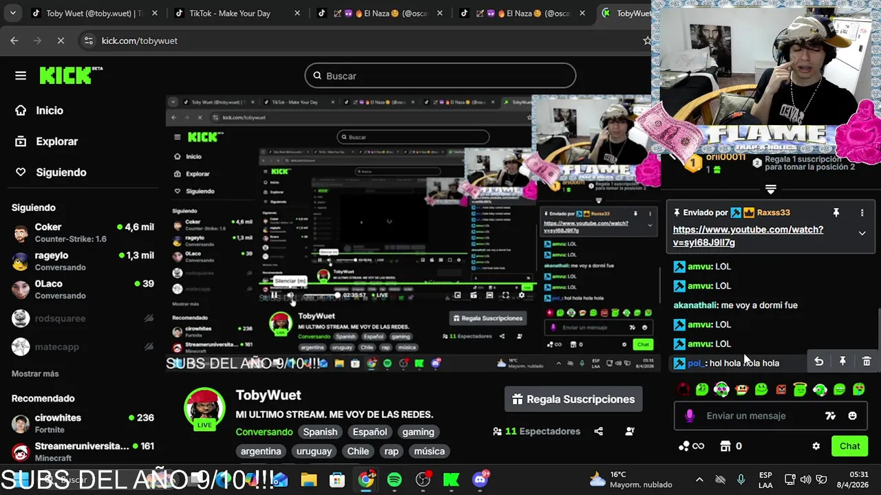Click the follow user icon beside share
Screen dimensions: 881x495
[x=630, y=431]
